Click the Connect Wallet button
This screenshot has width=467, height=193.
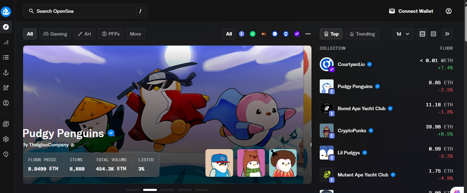(x=411, y=11)
